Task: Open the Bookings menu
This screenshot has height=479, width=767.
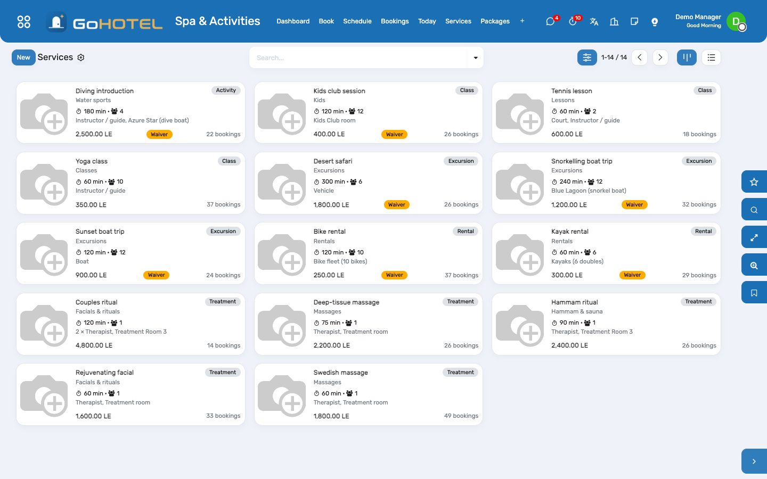Action: (395, 21)
